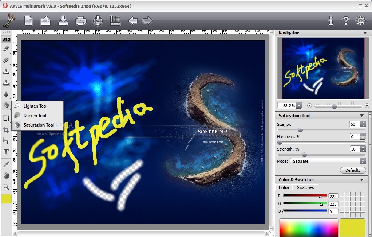Click the Print icon
The image size is (372, 237).
(x=81, y=21)
